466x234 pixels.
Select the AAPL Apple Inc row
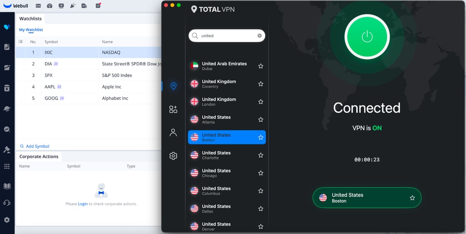(x=88, y=87)
